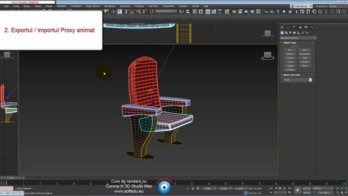Select the Geometry category icon
This screenshot has width=348, height=196.
[x=282, y=33]
